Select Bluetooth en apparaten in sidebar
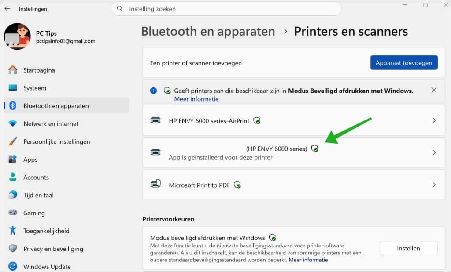The height and width of the screenshot is (272, 451). click(67, 106)
